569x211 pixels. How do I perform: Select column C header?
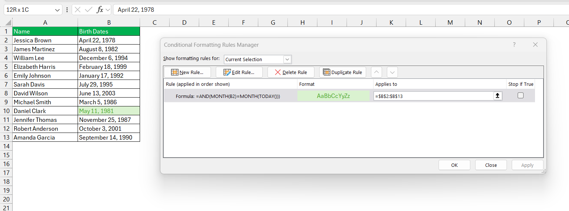click(x=155, y=22)
